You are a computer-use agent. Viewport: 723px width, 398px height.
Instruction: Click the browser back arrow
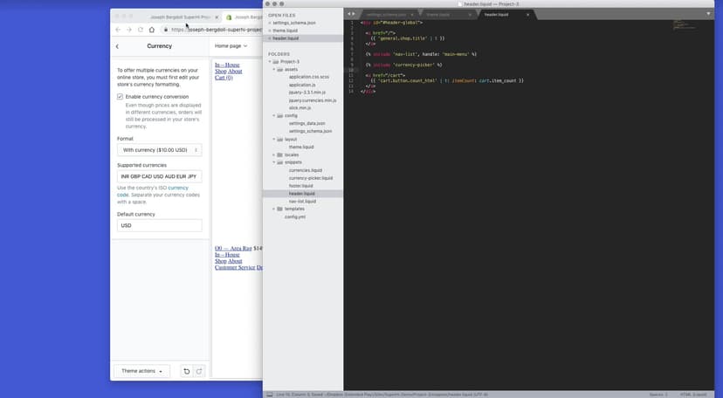pos(119,30)
